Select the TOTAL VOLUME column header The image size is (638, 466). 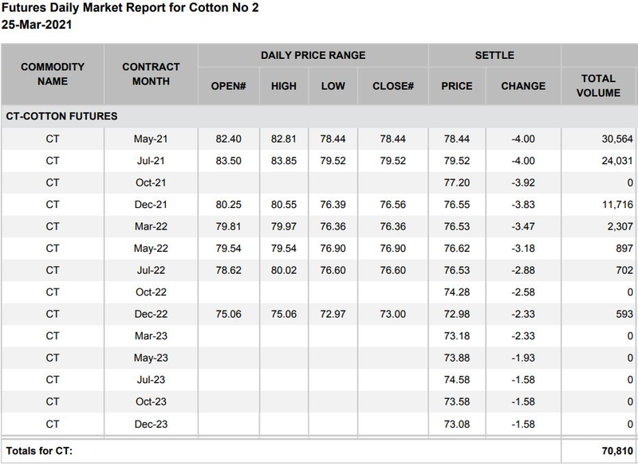(599, 85)
